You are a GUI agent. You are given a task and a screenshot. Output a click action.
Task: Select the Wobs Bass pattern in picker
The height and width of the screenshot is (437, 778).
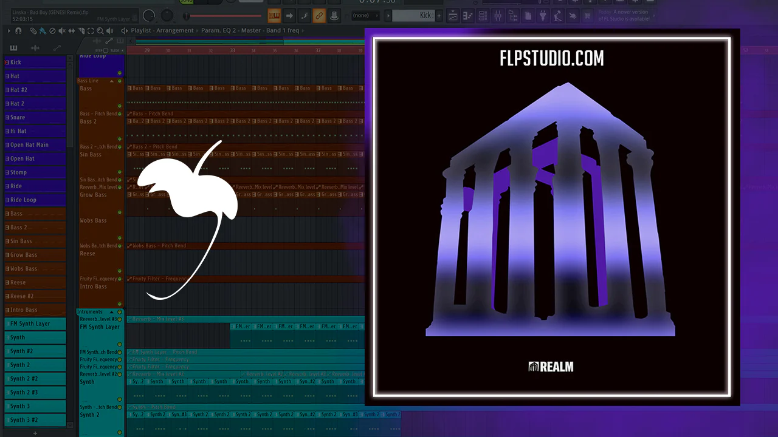[35, 269]
